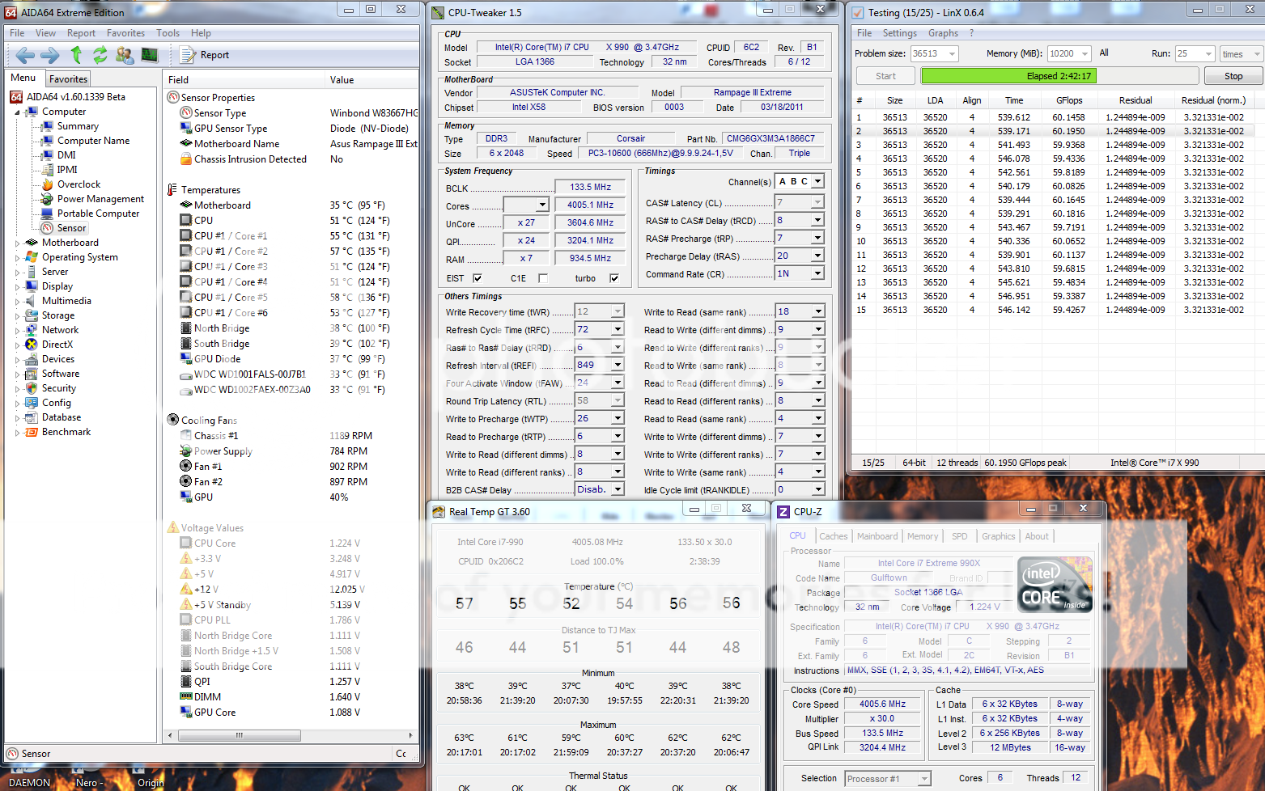1265x791 pixels.
Task: Click the Start button in LinX
Action: [885, 76]
